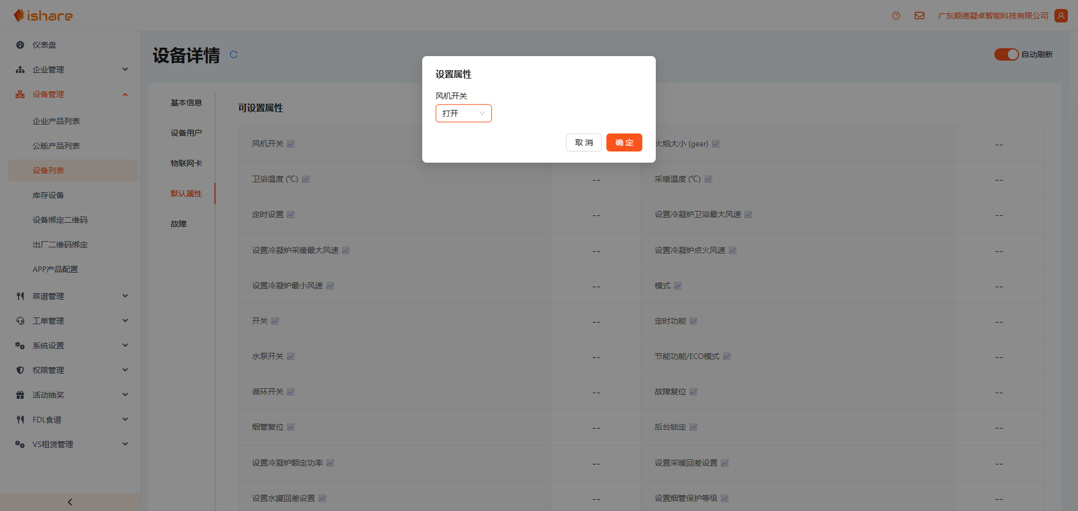The height and width of the screenshot is (511, 1078).
Task: Click the user avatar icon
Action: click(1061, 16)
